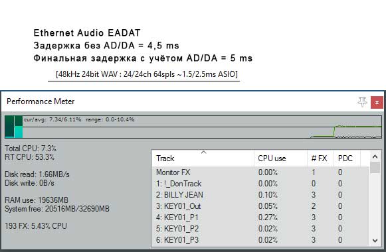Image resolution: width=386 pixels, height=252 pixels.
Task: Select track 6: KEY01_P3
Action: point(260,240)
